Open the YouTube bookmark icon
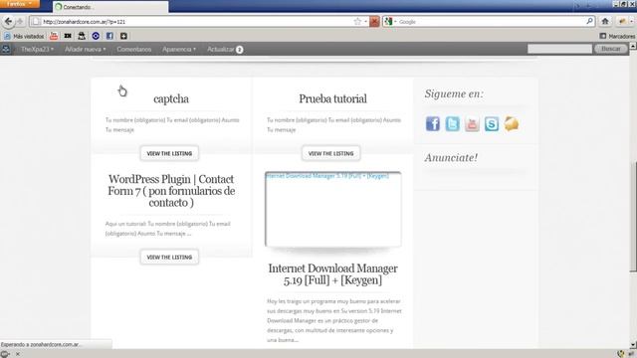637x358 pixels. point(54,36)
